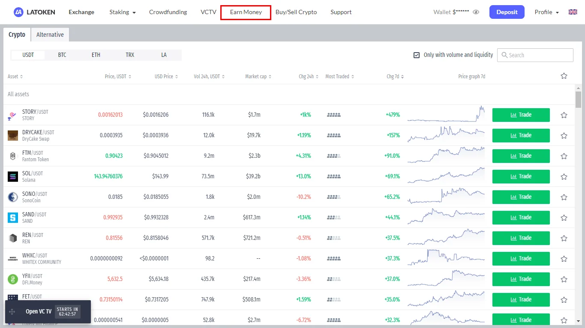Click the vertical scrollbar thumb
The width and height of the screenshot is (585, 328).
pos(579,99)
